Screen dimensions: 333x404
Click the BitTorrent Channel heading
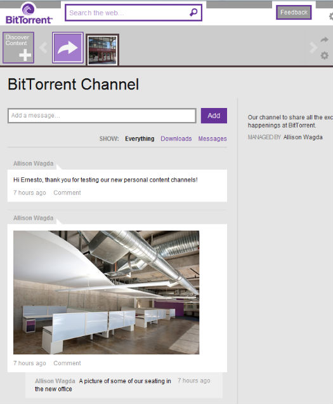(x=74, y=84)
